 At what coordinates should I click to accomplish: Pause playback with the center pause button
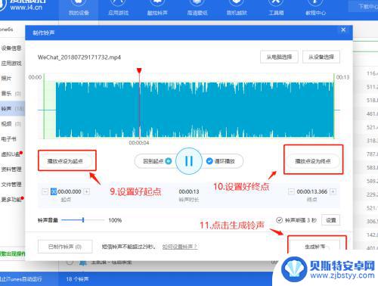[189, 161]
